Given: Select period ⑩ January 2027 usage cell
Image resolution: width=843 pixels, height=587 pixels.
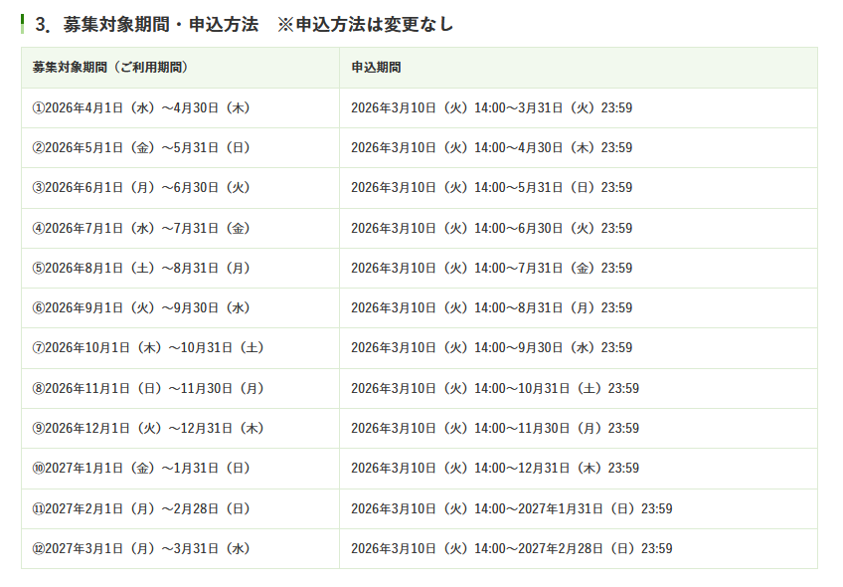Looking at the screenshot, I should [x=141, y=468].
